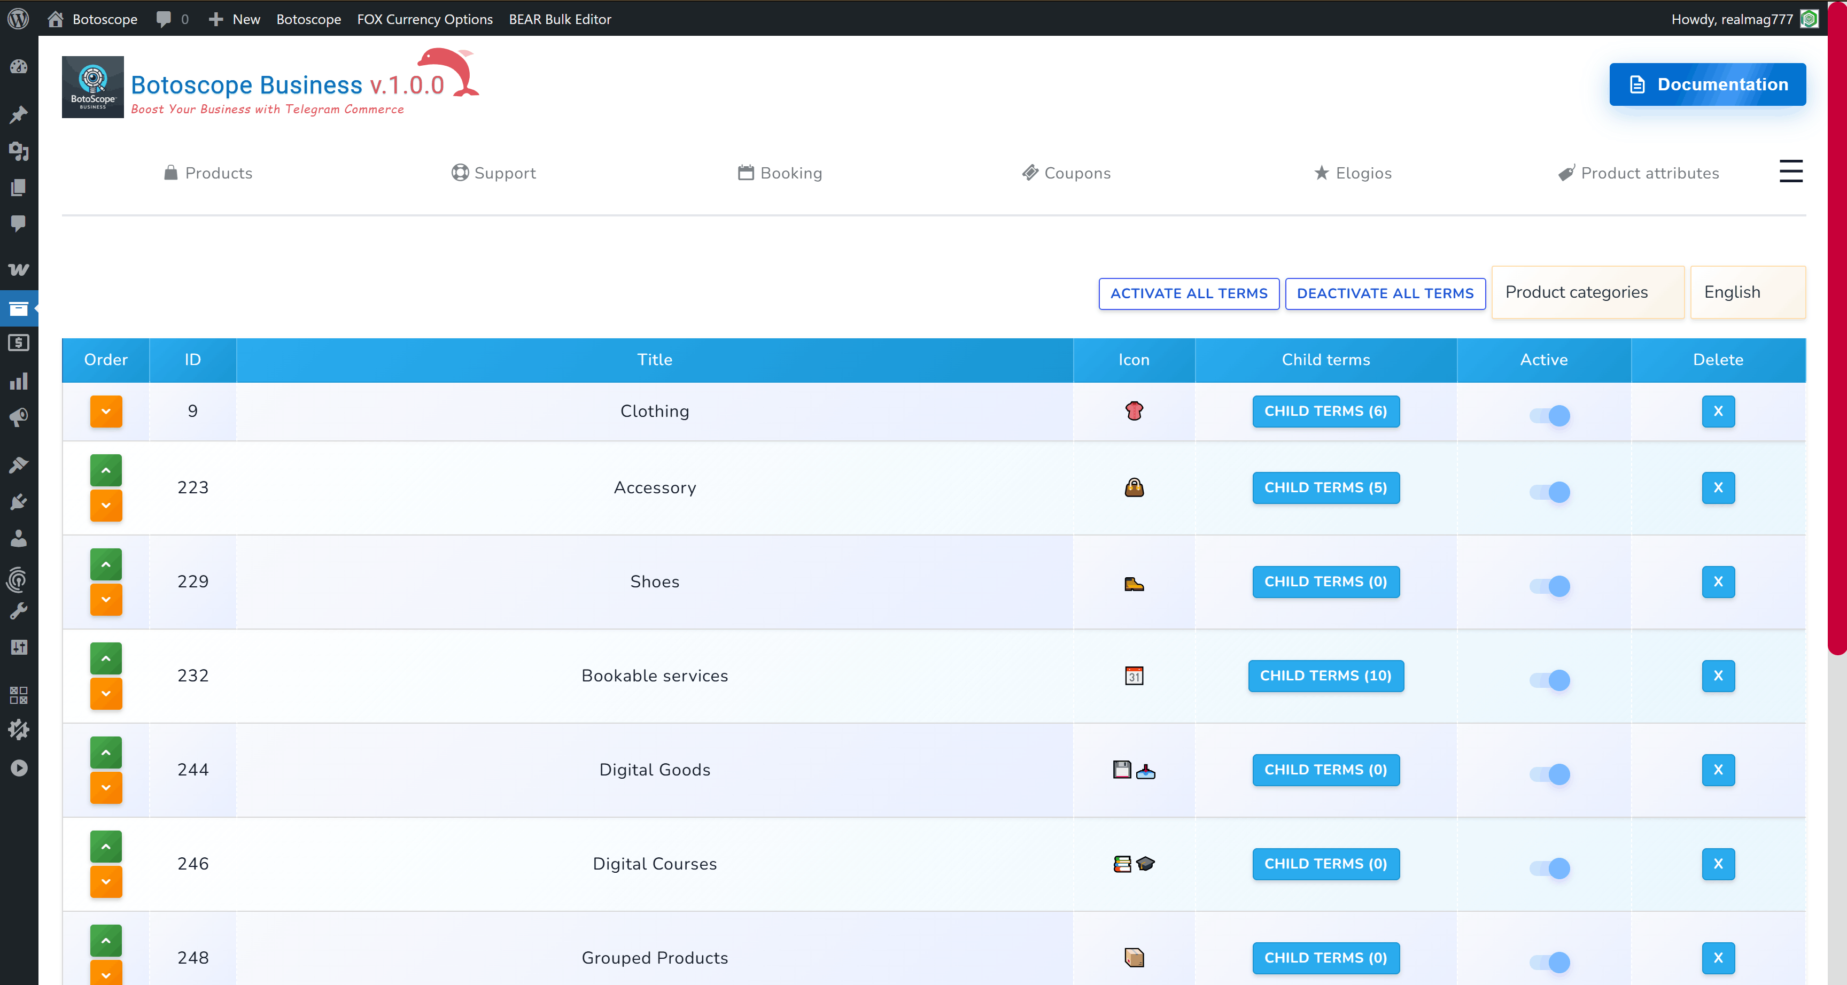This screenshot has width=1847, height=985.
Task: Open Tools via the wrench sidebar icon
Action: coord(19,610)
